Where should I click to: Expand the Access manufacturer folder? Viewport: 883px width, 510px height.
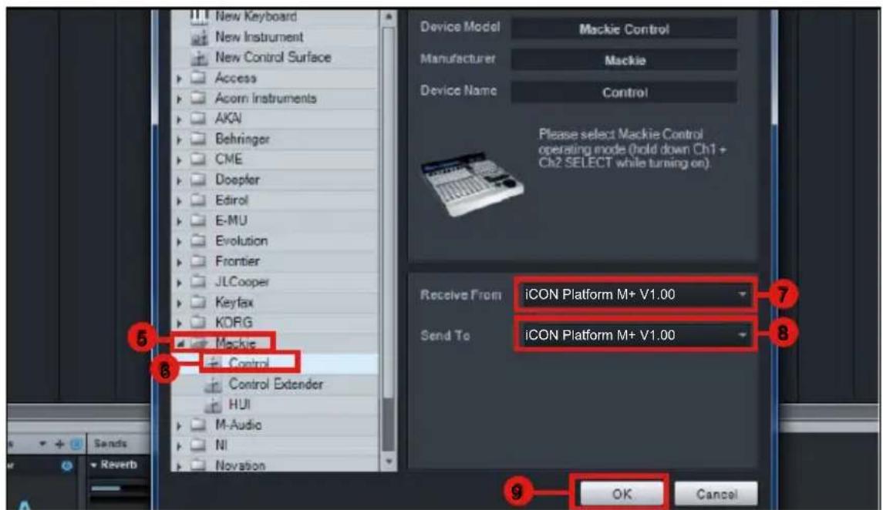(180, 79)
